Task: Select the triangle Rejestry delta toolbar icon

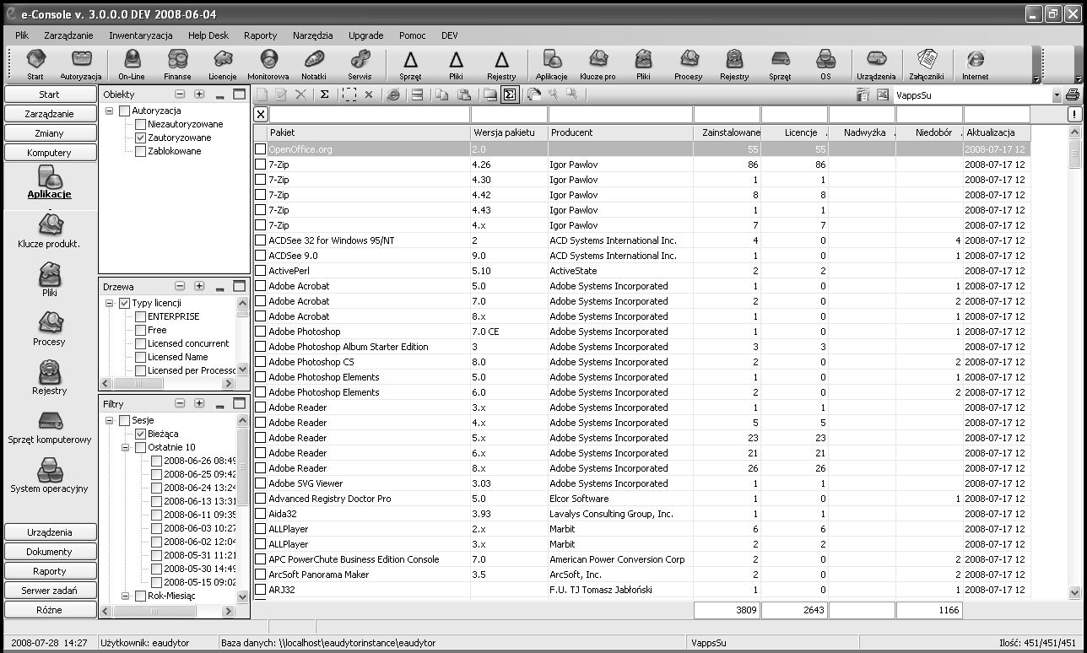Action: 501,65
